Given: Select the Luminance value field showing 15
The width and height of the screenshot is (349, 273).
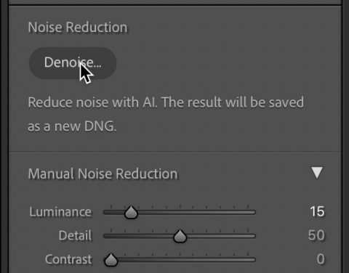Looking at the screenshot, I should [317, 212].
